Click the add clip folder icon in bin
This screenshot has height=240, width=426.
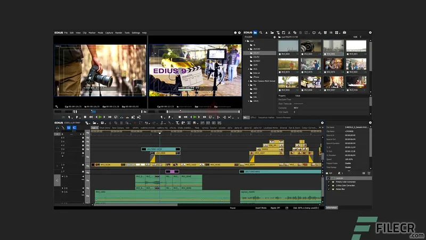click(x=272, y=33)
